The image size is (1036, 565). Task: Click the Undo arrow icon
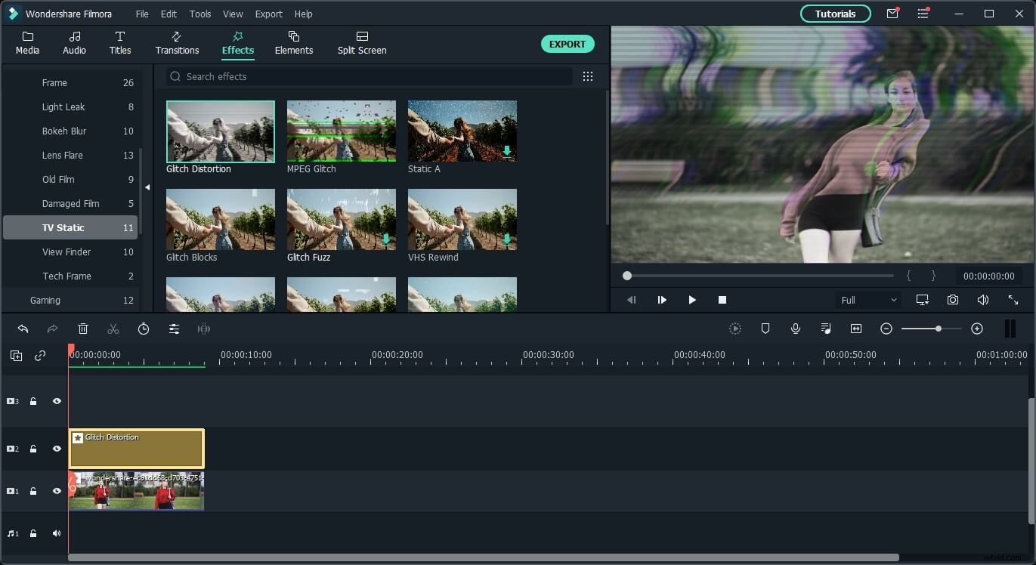point(23,329)
